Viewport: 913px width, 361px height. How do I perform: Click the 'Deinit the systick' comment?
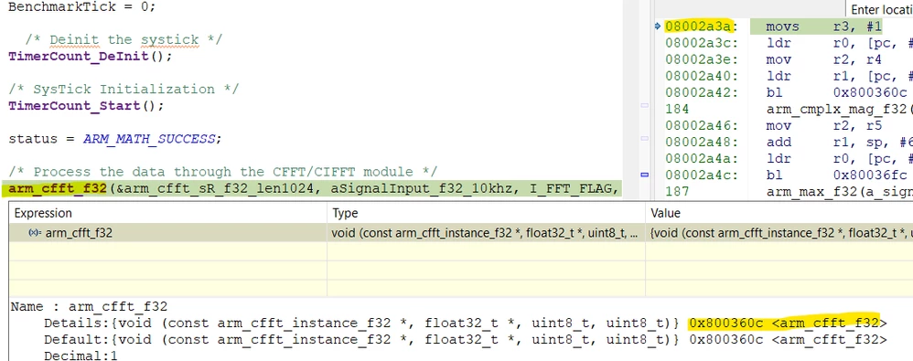[x=124, y=39]
